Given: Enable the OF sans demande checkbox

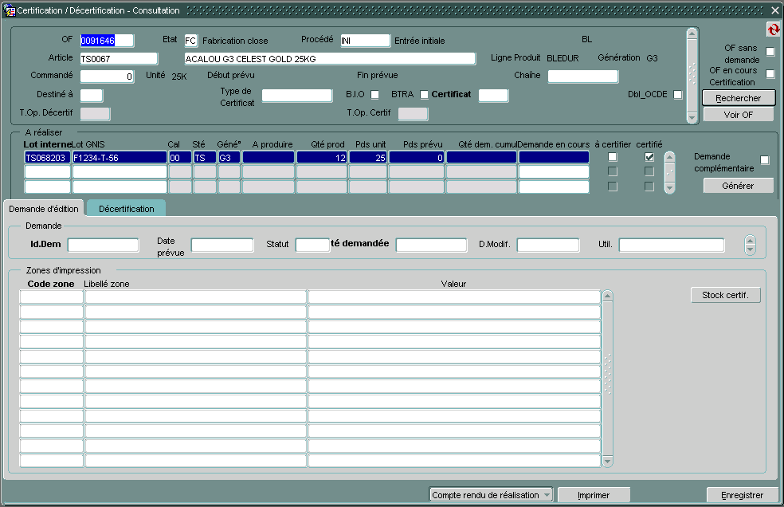Looking at the screenshot, I should coord(770,52).
